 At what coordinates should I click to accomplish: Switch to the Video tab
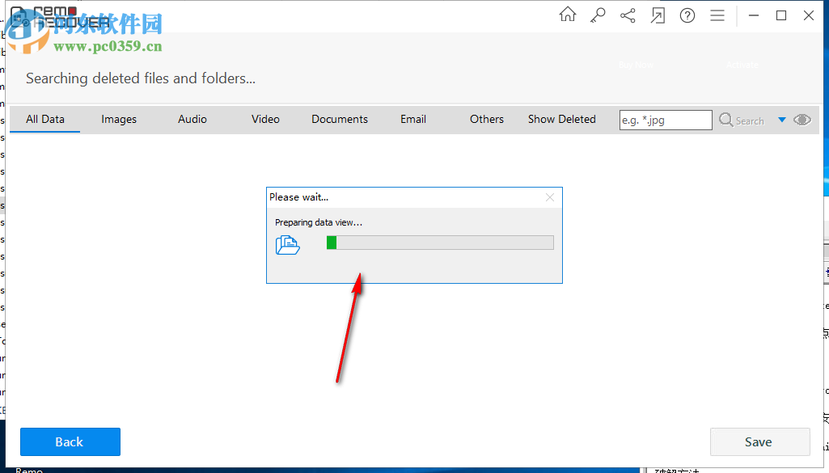click(x=265, y=120)
